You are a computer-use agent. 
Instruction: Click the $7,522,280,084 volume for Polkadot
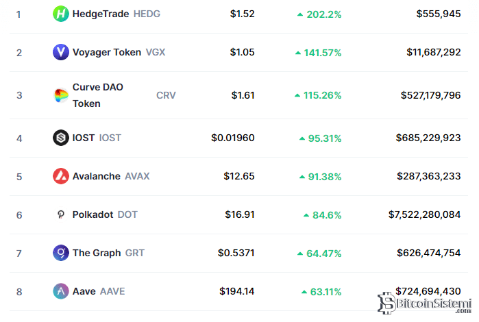(x=424, y=214)
